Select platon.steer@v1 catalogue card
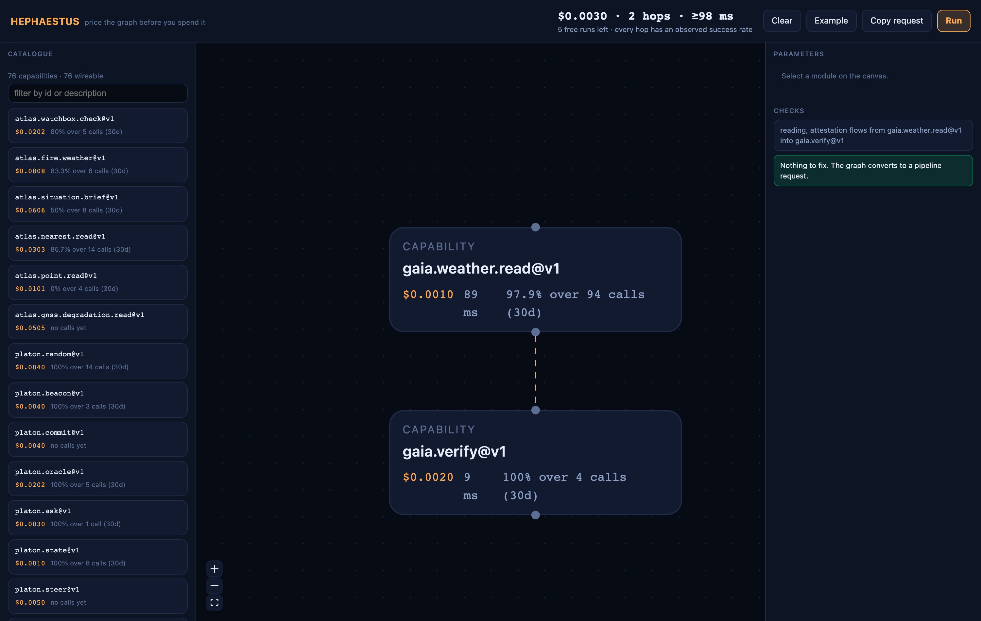This screenshot has width=981, height=621. click(x=98, y=596)
